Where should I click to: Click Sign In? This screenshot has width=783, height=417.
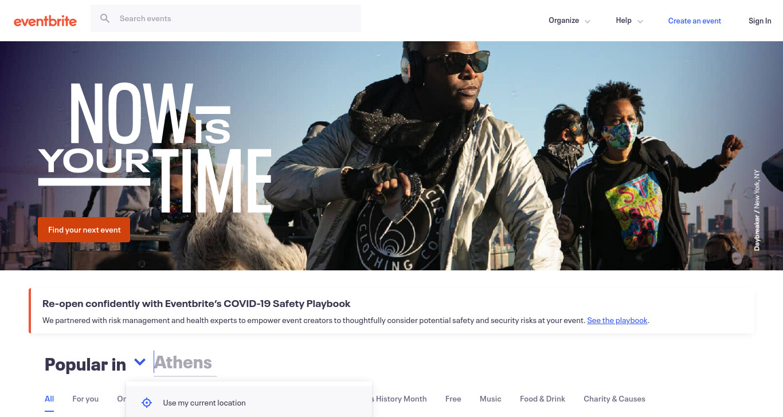click(x=760, y=21)
